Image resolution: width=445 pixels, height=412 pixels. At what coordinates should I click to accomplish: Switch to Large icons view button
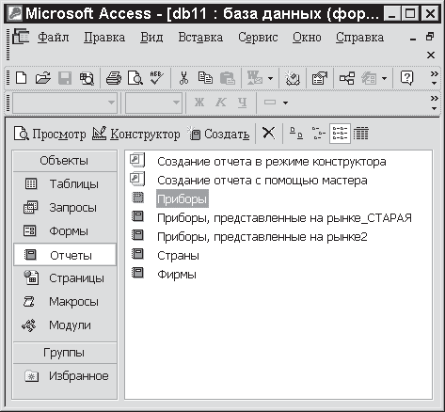click(x=296, y=134)
